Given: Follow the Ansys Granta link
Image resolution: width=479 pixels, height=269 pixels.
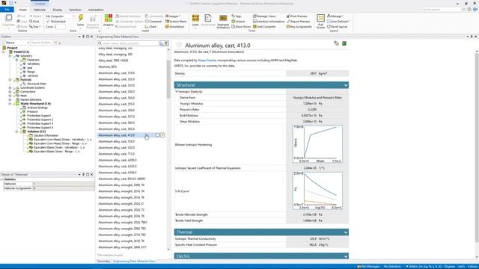Looking at the screenshot, I should [207, 61].
